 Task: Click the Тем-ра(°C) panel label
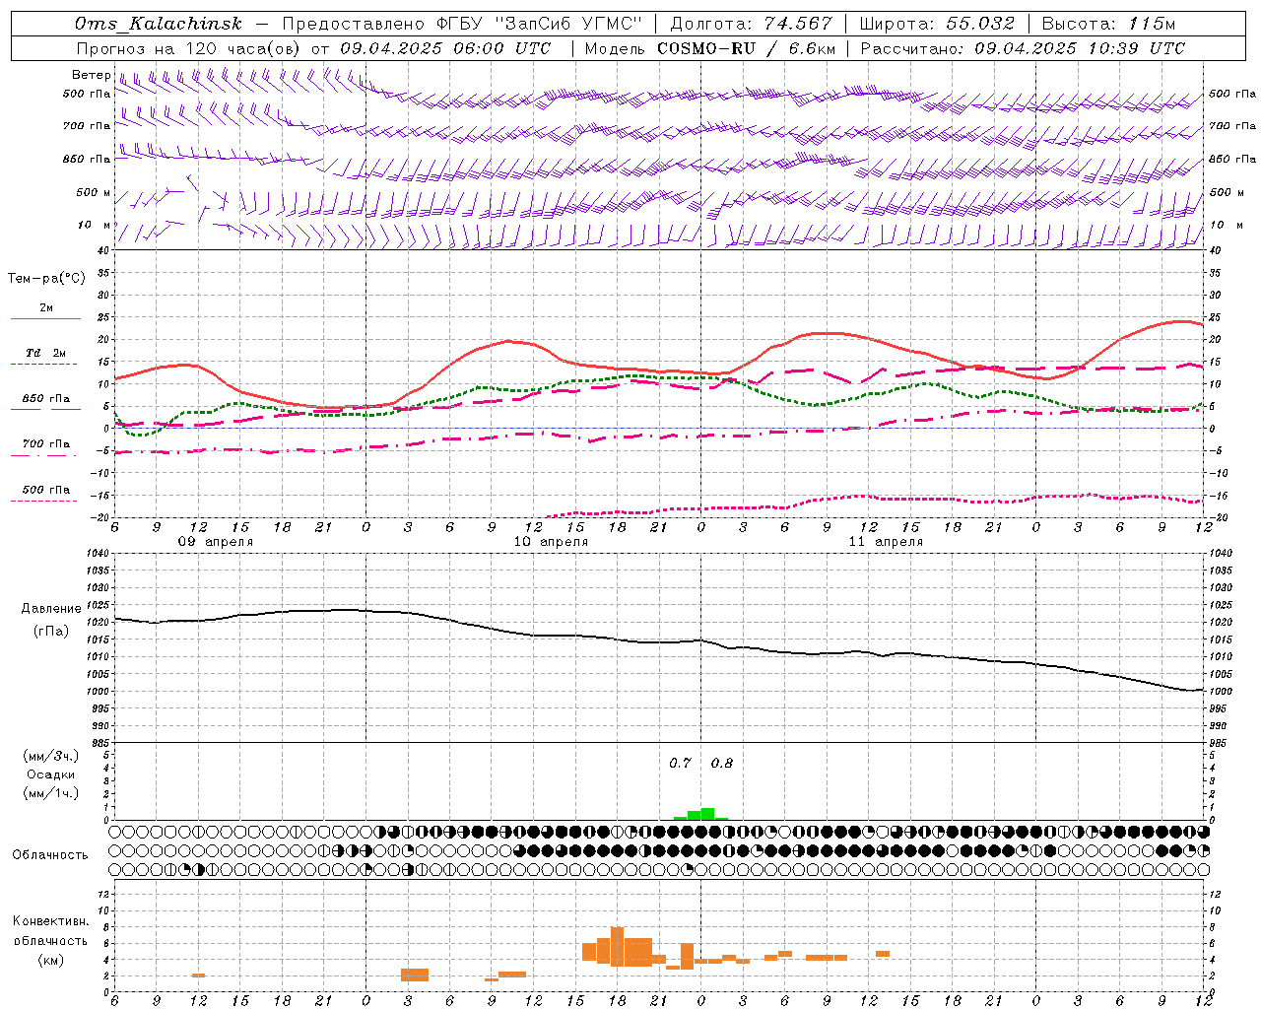[x=46, y=279]
